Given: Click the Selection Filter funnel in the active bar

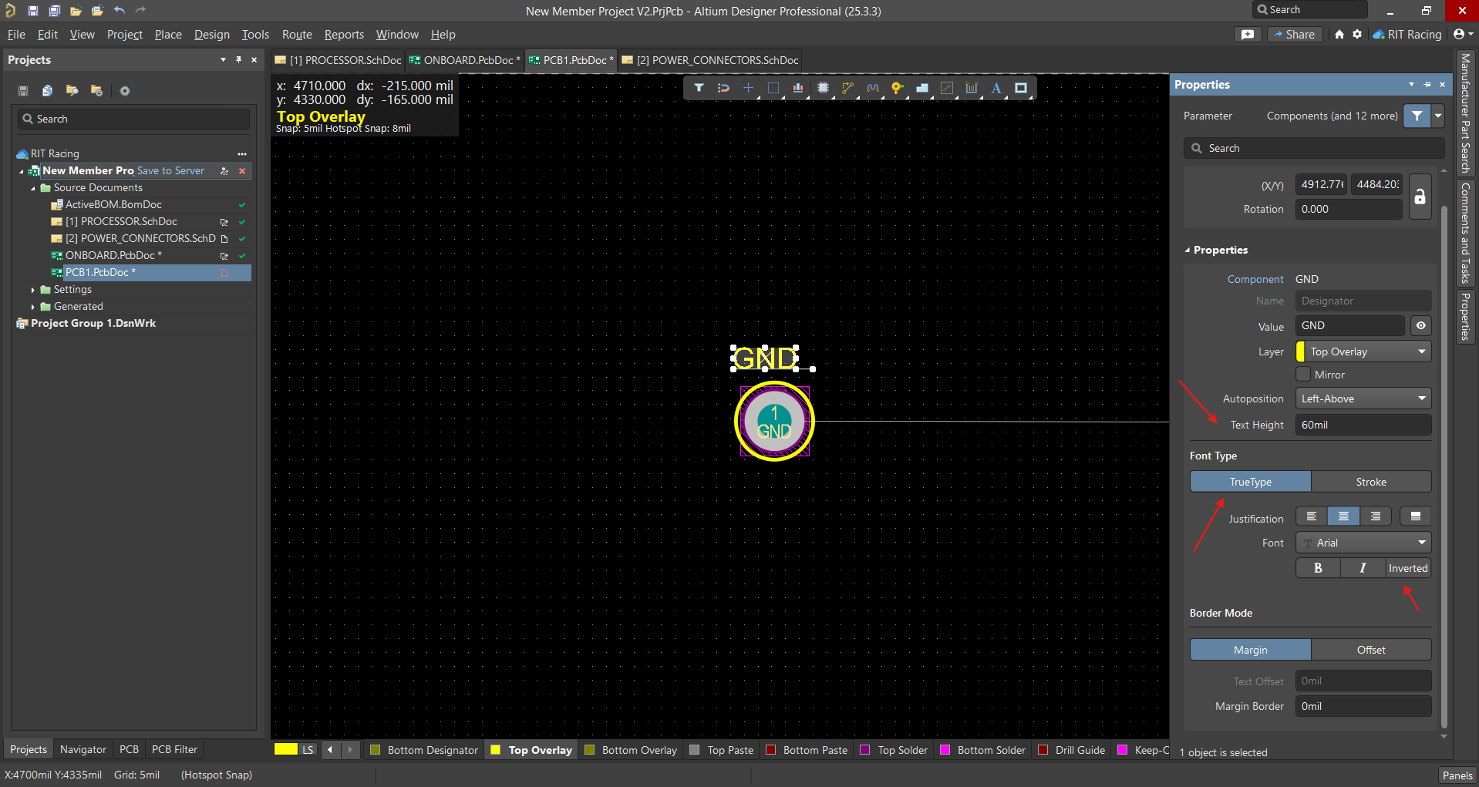Looking at the screenshot, I should click(699, 88).
